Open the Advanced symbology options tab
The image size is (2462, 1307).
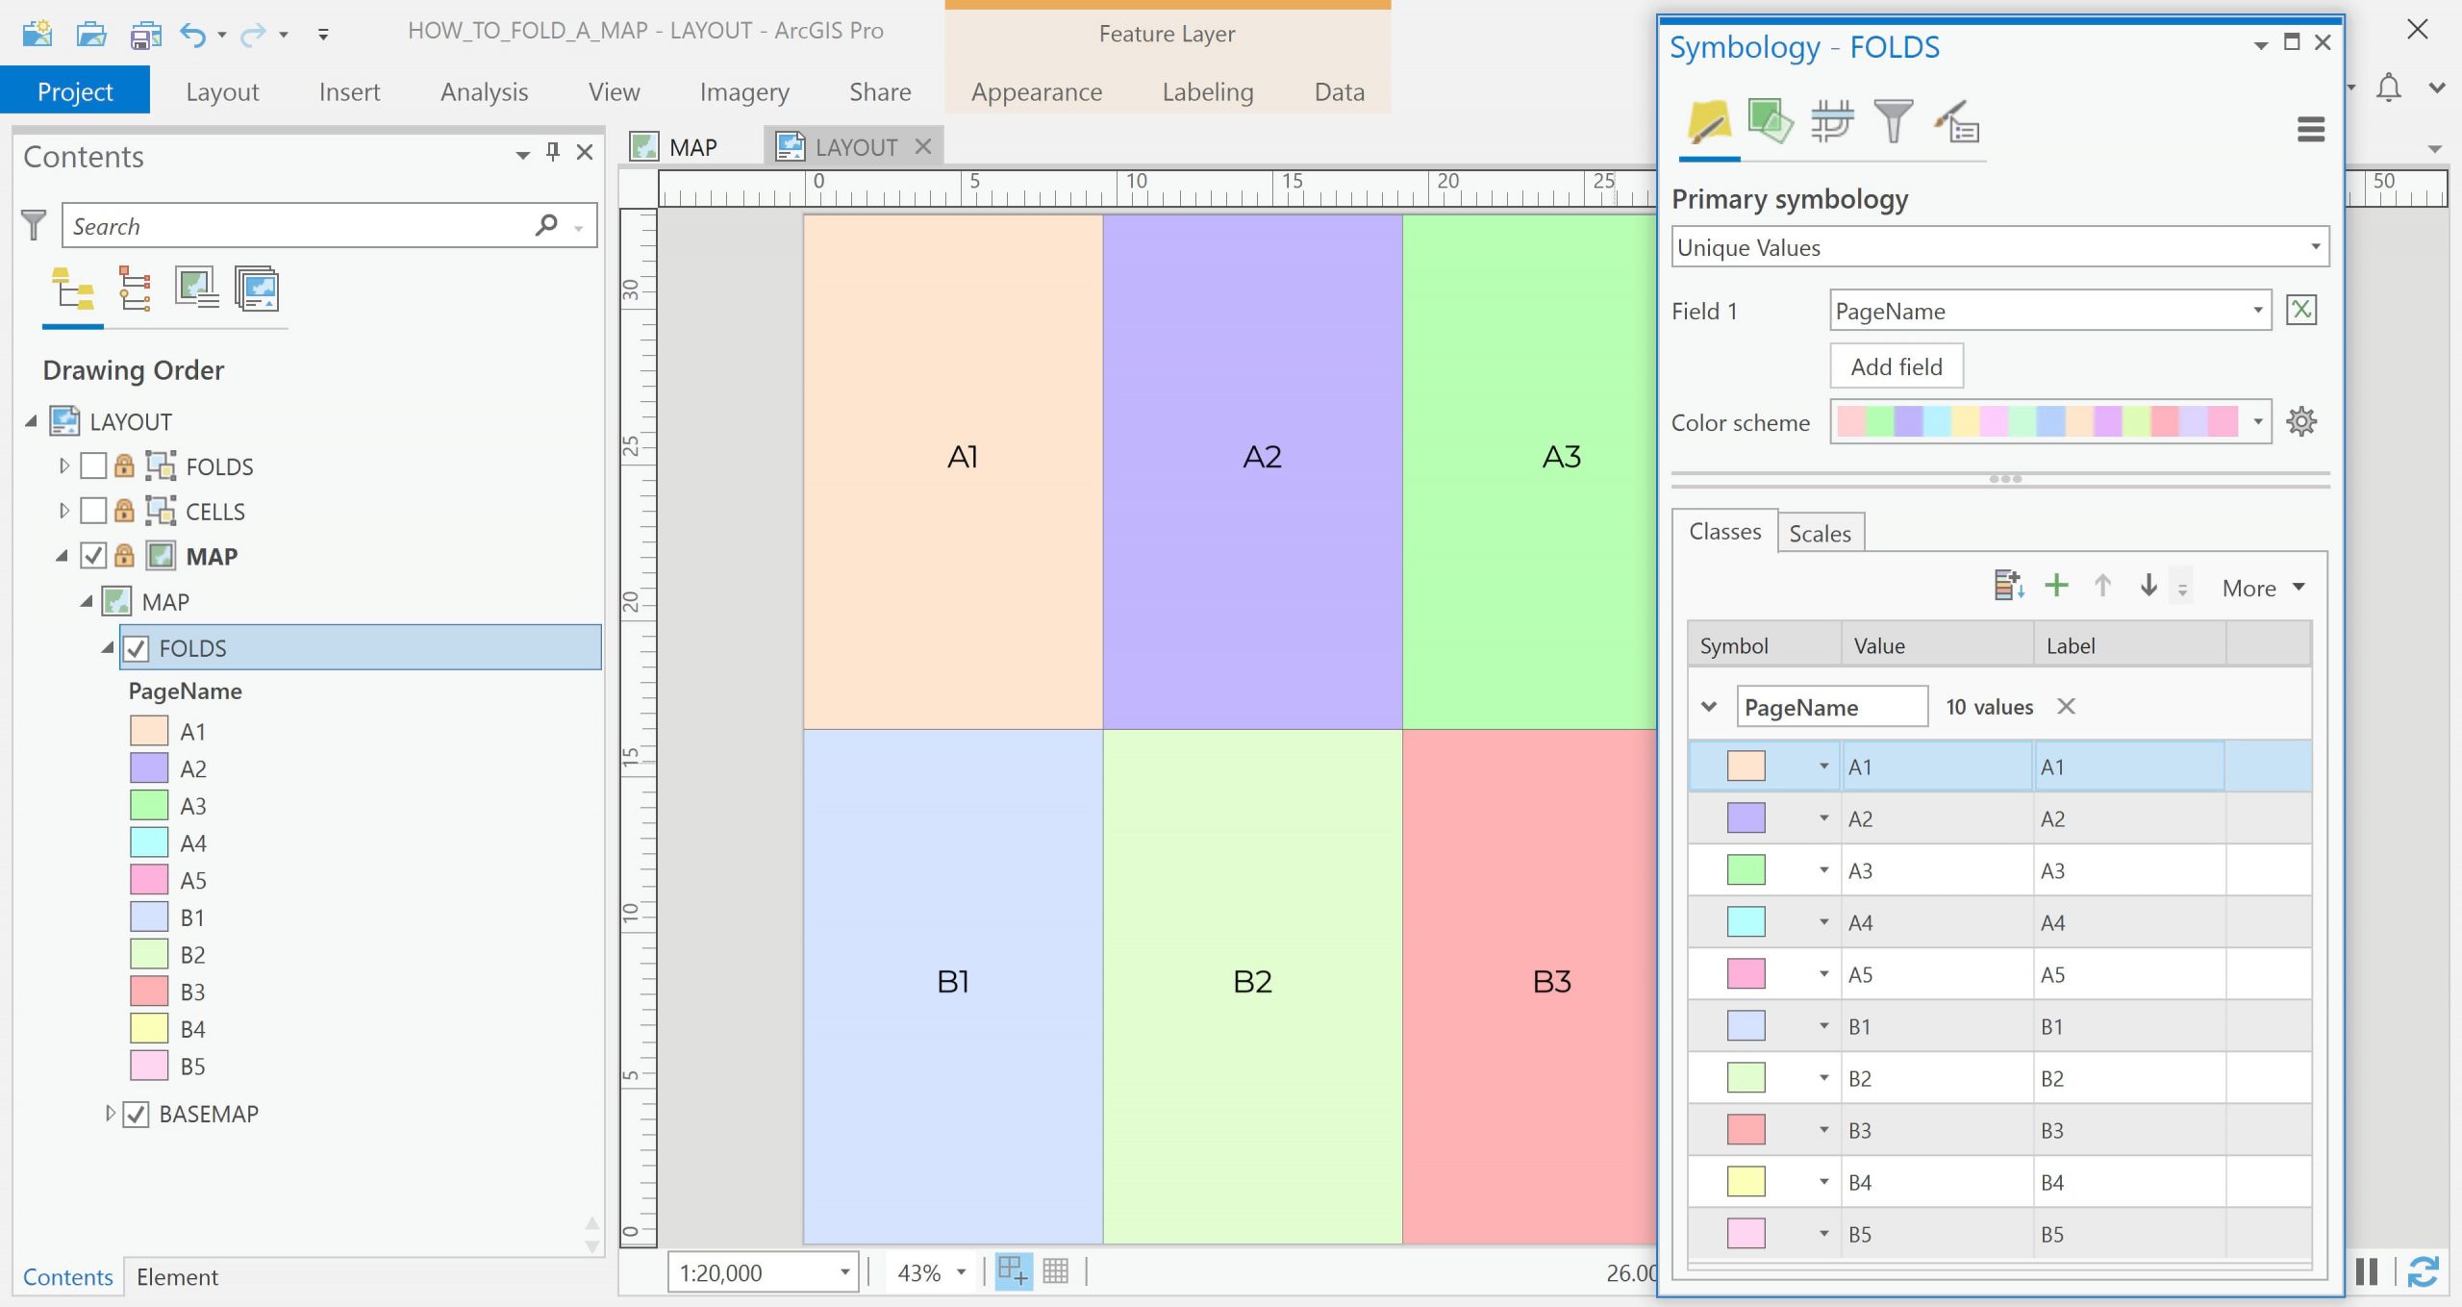pyautogui.click(x=1956, y=122)
